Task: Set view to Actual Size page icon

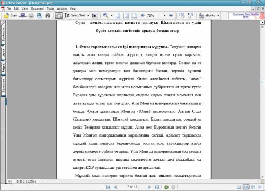Action: coord(118,15)
